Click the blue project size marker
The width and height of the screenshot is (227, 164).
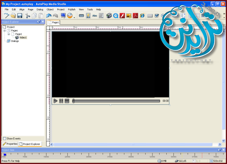5,155
